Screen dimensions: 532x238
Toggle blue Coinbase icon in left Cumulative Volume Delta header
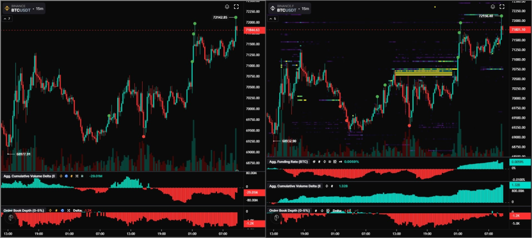[x=66, y=176]
